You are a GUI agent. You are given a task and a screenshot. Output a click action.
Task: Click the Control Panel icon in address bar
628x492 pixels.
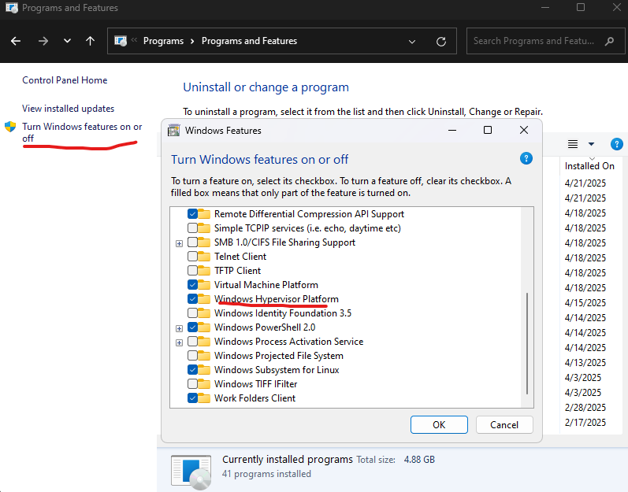[121, 41]
